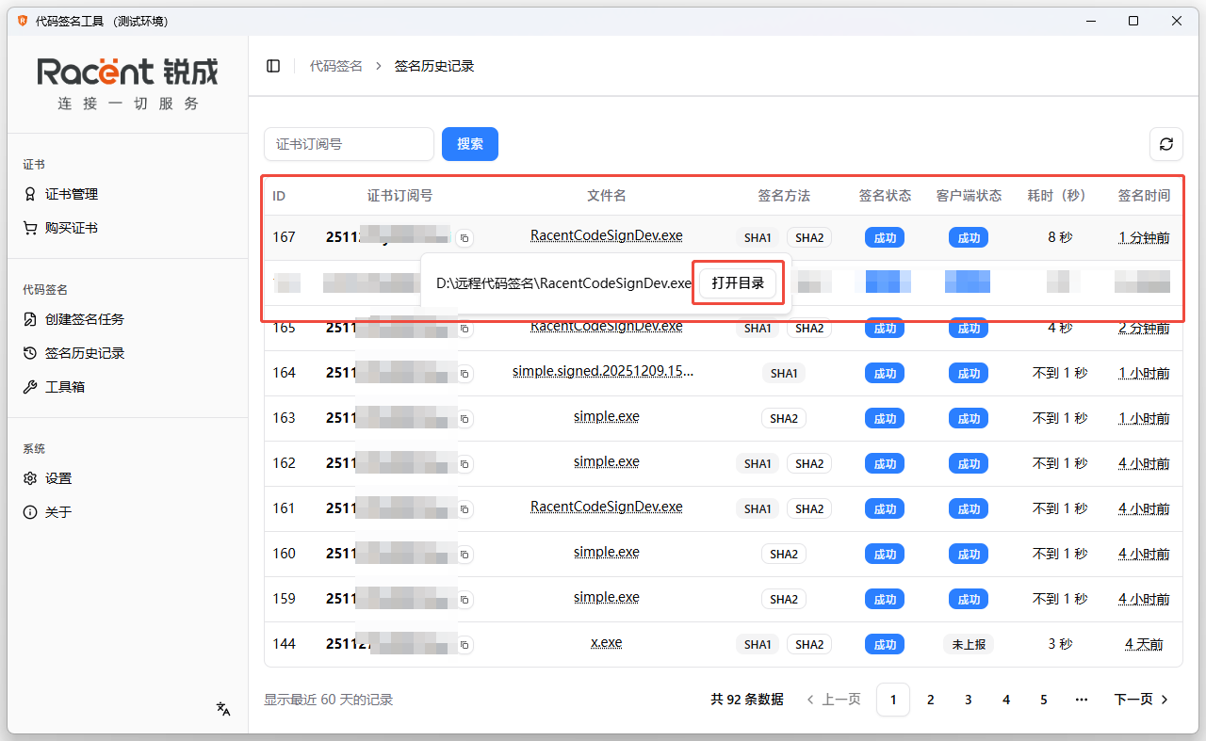
Task: Open 证书管理 via its person icon
Action: pos(30,194)
